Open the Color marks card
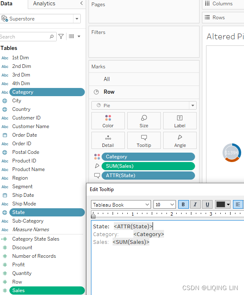This screenshot has width=244, height=295. click(108, 121)
